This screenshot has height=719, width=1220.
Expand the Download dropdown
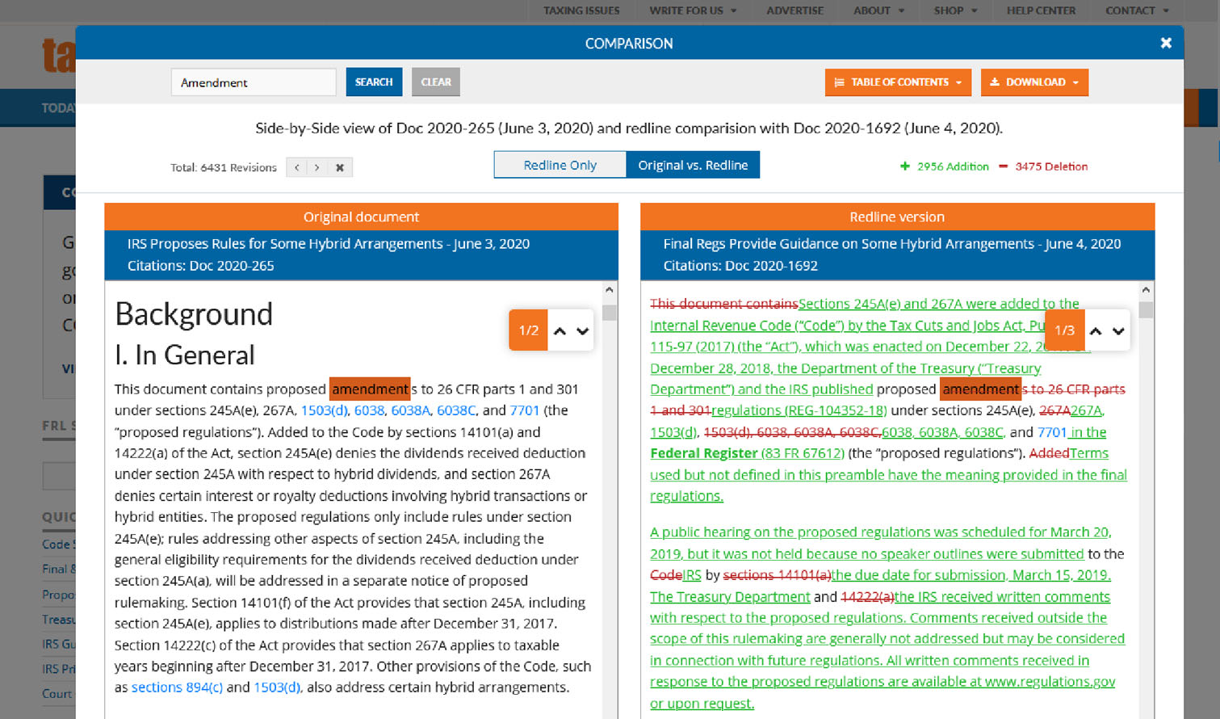[1033, 82]
